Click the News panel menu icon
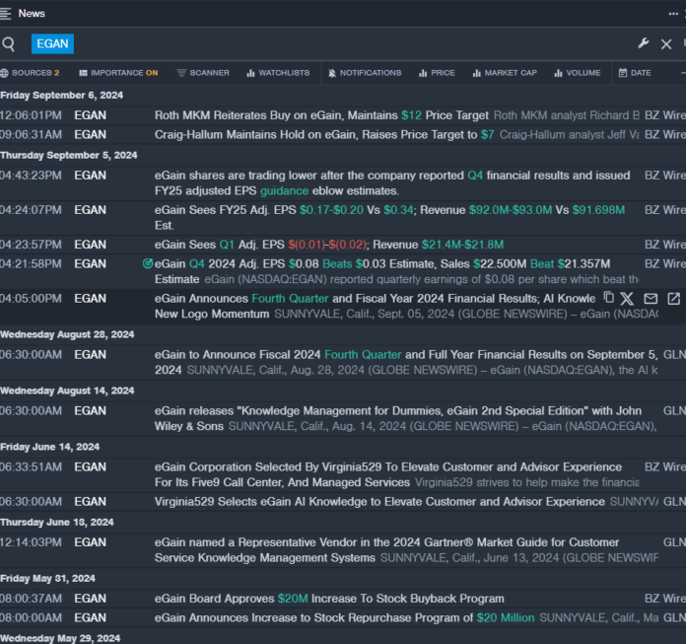 [5, 13]
